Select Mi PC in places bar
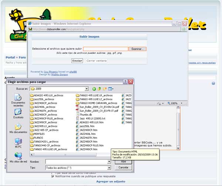The image size is (222, 186). point(18,143)
